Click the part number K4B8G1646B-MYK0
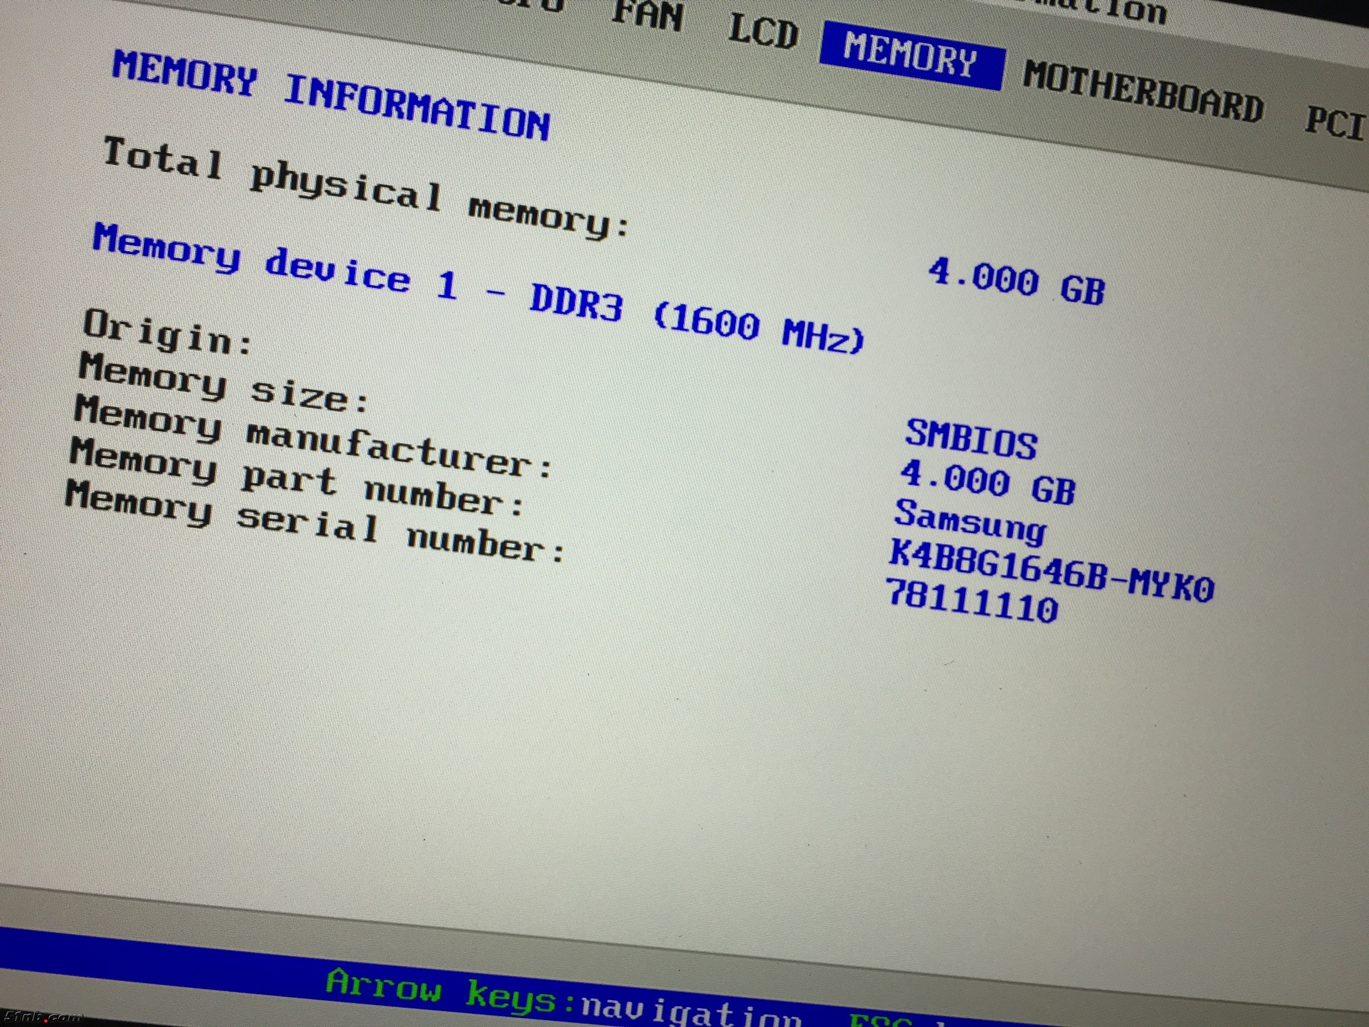1369x1027 pixels. click(x=1051, y=571)
